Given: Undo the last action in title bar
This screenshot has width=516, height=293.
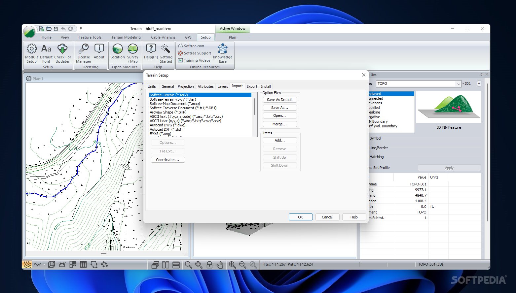Looking at the screenshot, I should 63,29.
